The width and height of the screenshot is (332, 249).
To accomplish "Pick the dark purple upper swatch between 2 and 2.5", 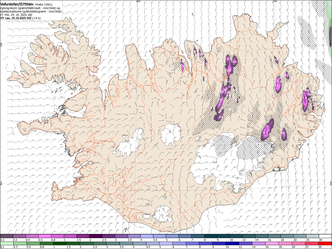I will coord(96,236).
